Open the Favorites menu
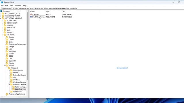Image resolution: width=184 pixels, height=103 pixels. [18, 6]
